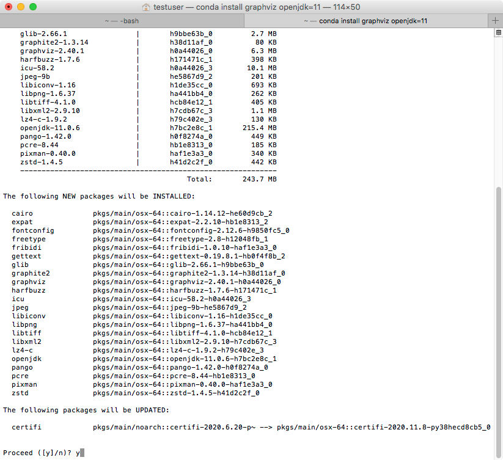
Task: Click 'The following packages will be UPDATED:' line
Action: 86,410
